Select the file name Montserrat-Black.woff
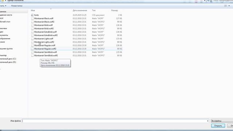The width and height of the screenshot is (233, 131). (x=44, y=19)
